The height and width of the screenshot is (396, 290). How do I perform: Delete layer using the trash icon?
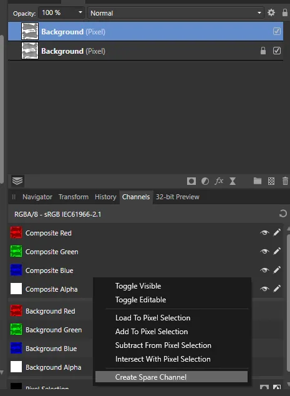[x=285, y=181]
